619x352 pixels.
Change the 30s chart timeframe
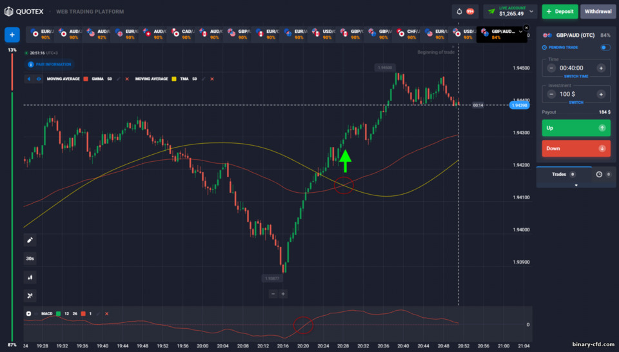(x=30, y=259)
